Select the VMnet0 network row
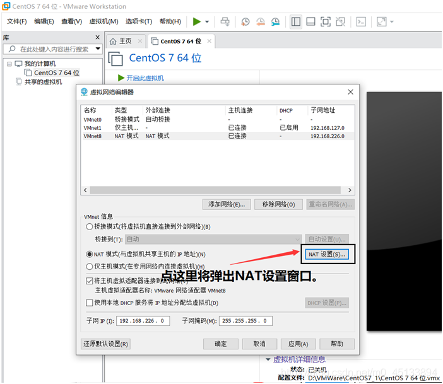Viewport: 443px width, 384px height. point(218,119)
